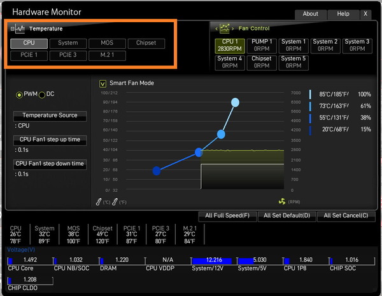Click the CHIP SOC 1.016 voltage bar
The height and width of the screenshot is (296, 382).
click(x=352, y=261)
